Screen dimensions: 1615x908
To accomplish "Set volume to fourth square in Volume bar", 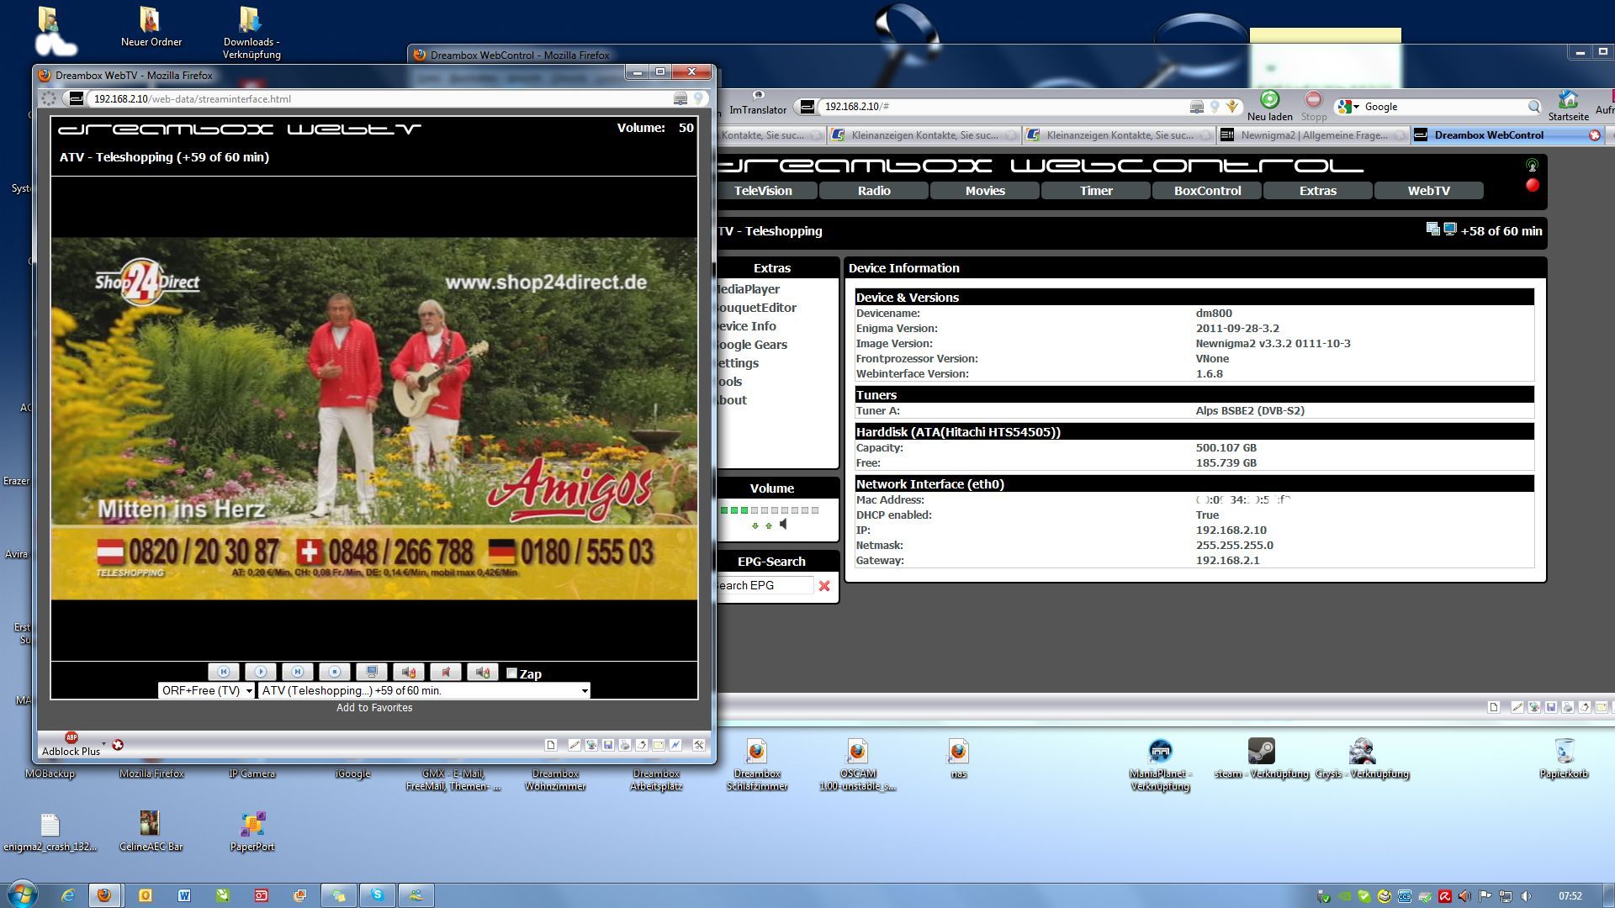I will [755, 510].
